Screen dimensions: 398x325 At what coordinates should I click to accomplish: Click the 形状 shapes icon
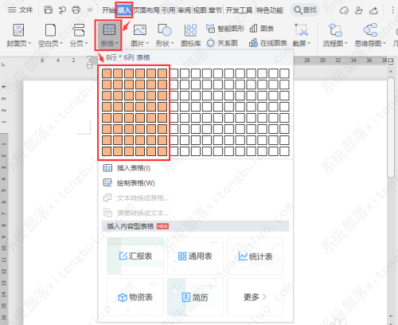click(x=165, y=30)
